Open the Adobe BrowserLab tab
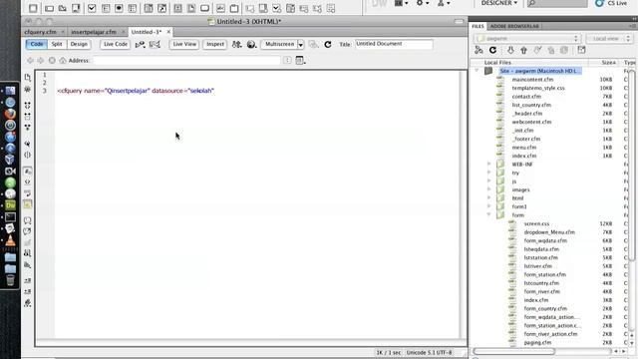 [514, 26]
